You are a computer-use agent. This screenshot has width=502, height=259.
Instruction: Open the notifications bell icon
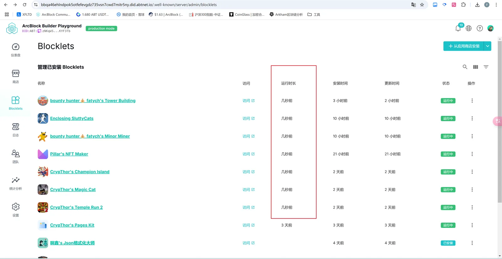tap(458, 28)
